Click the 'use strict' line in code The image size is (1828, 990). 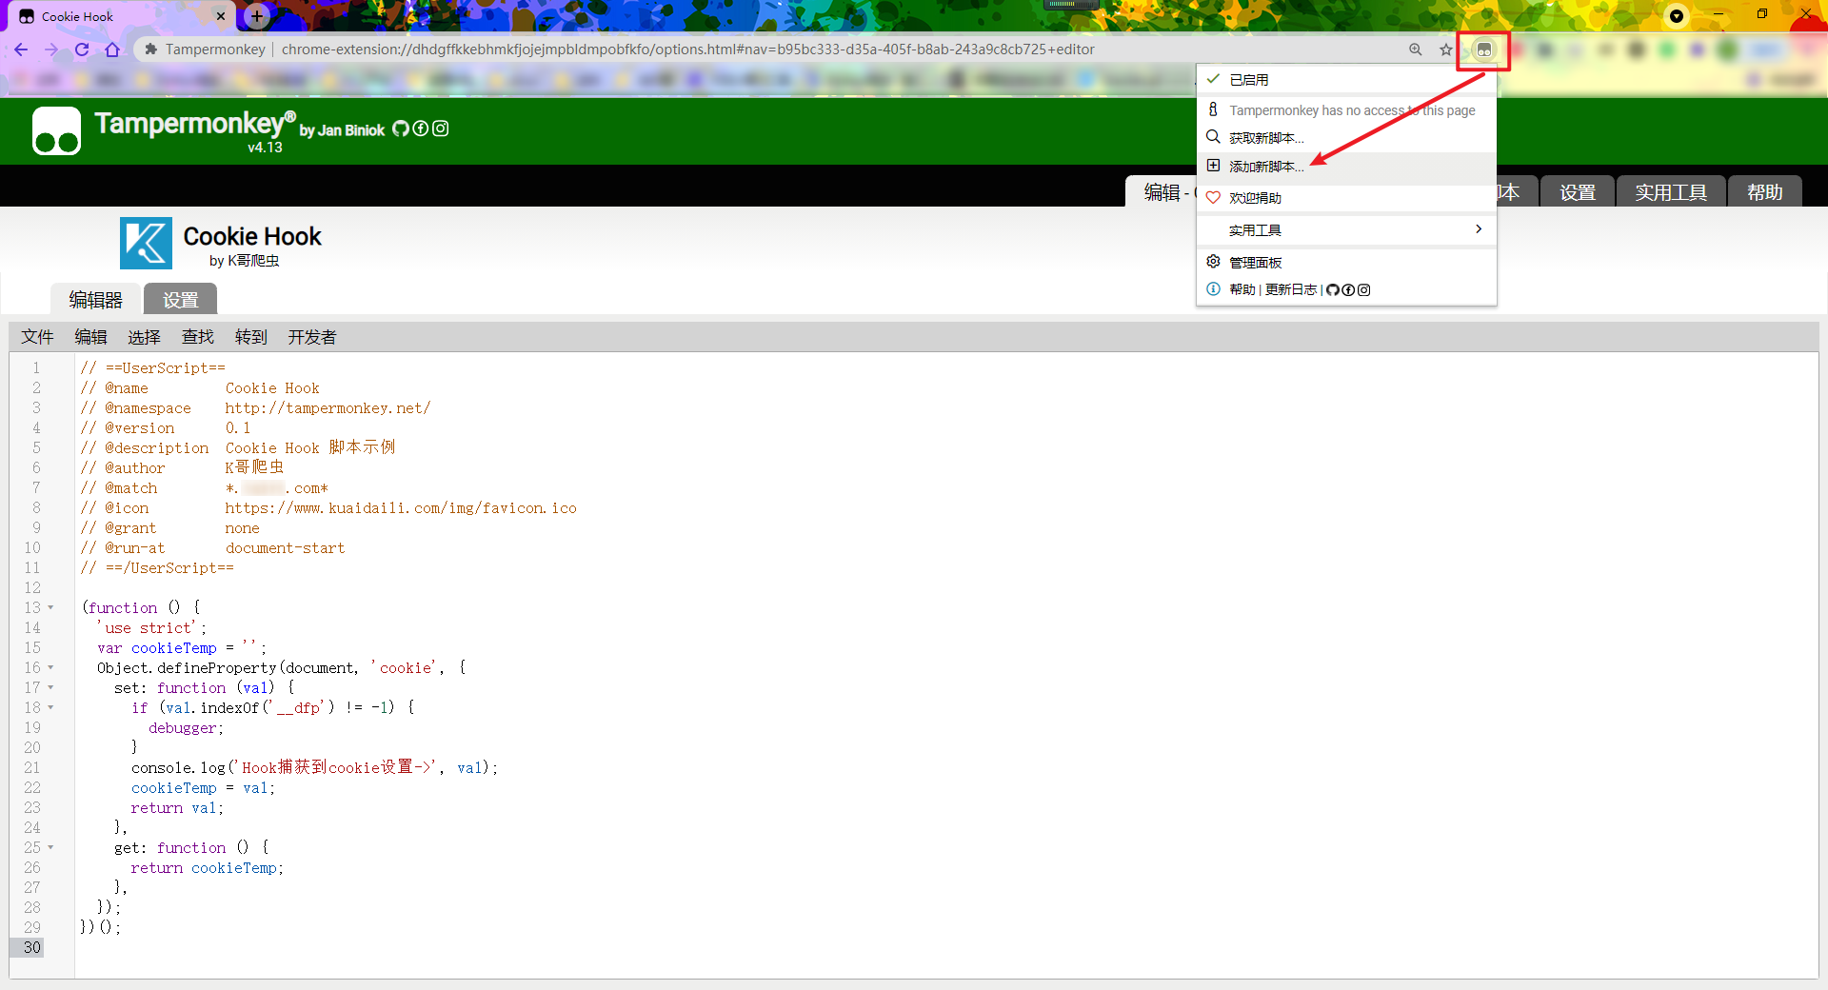[151, 628]
